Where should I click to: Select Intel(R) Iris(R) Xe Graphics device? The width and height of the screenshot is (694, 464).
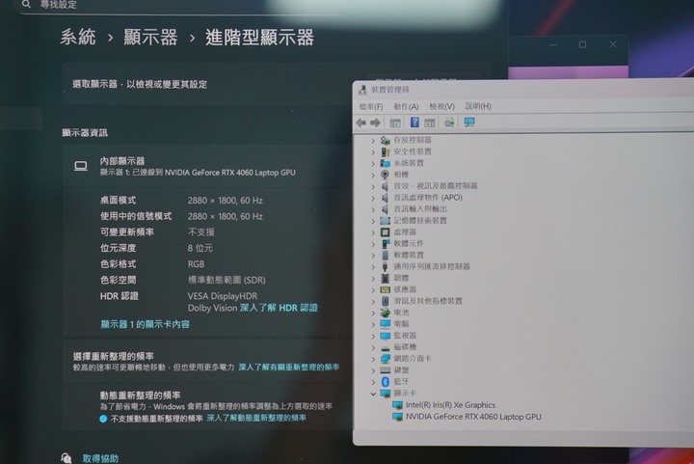point(450,404)
